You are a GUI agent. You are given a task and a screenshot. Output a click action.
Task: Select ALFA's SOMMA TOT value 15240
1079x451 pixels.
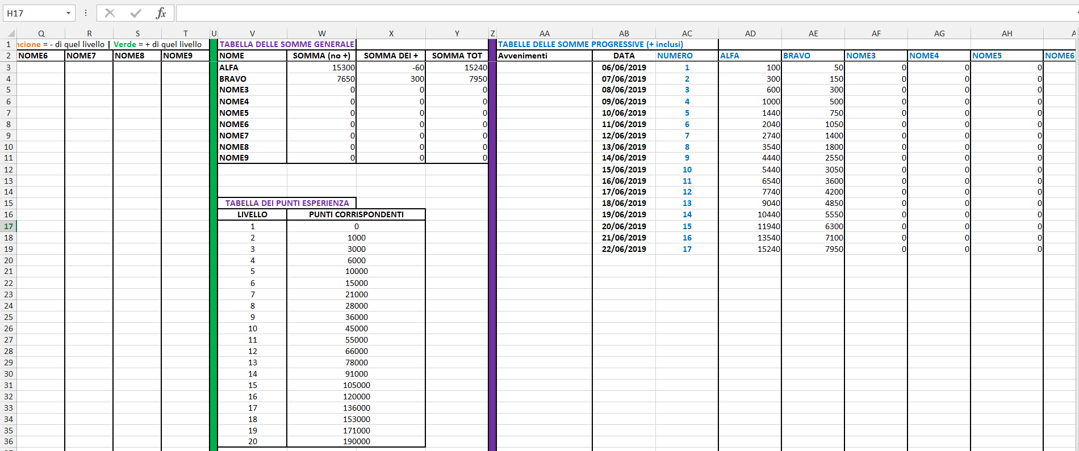[x=457, y=68]
